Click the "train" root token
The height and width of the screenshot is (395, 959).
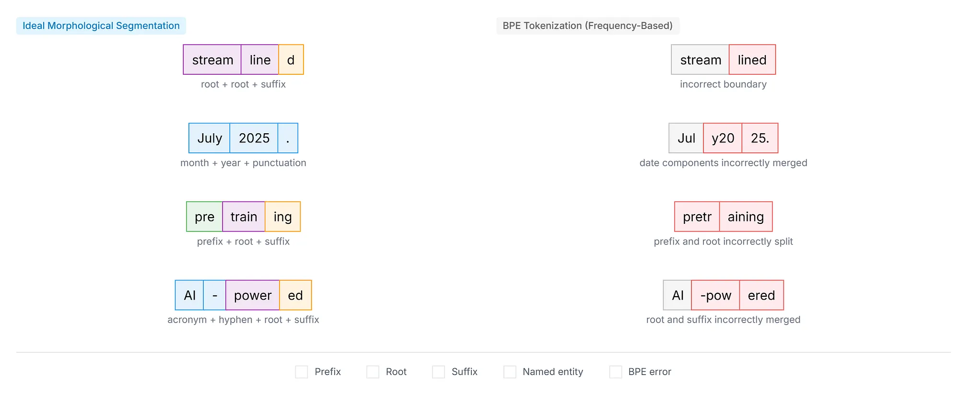point(244,217)
